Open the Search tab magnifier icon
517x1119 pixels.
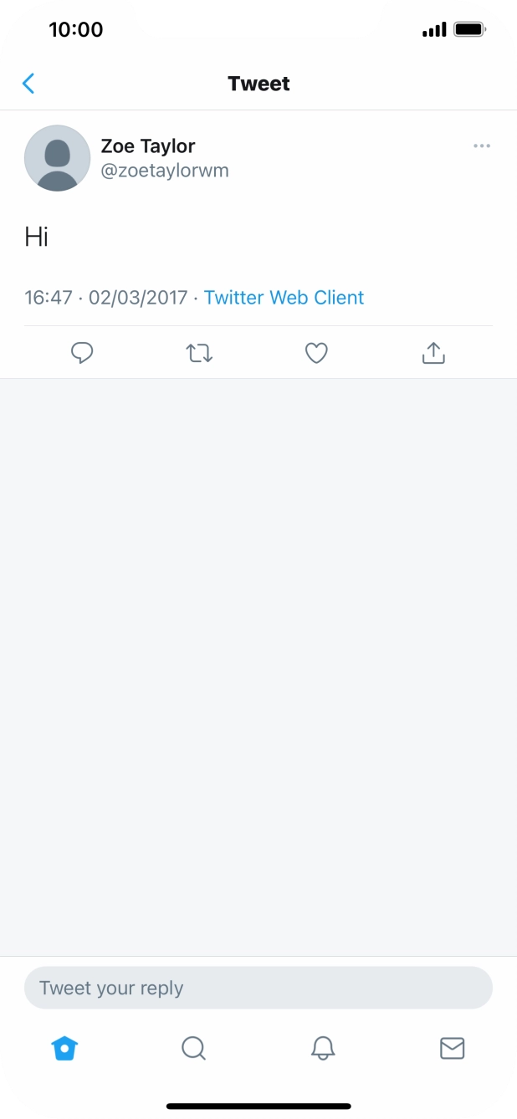coord(193,1048)
